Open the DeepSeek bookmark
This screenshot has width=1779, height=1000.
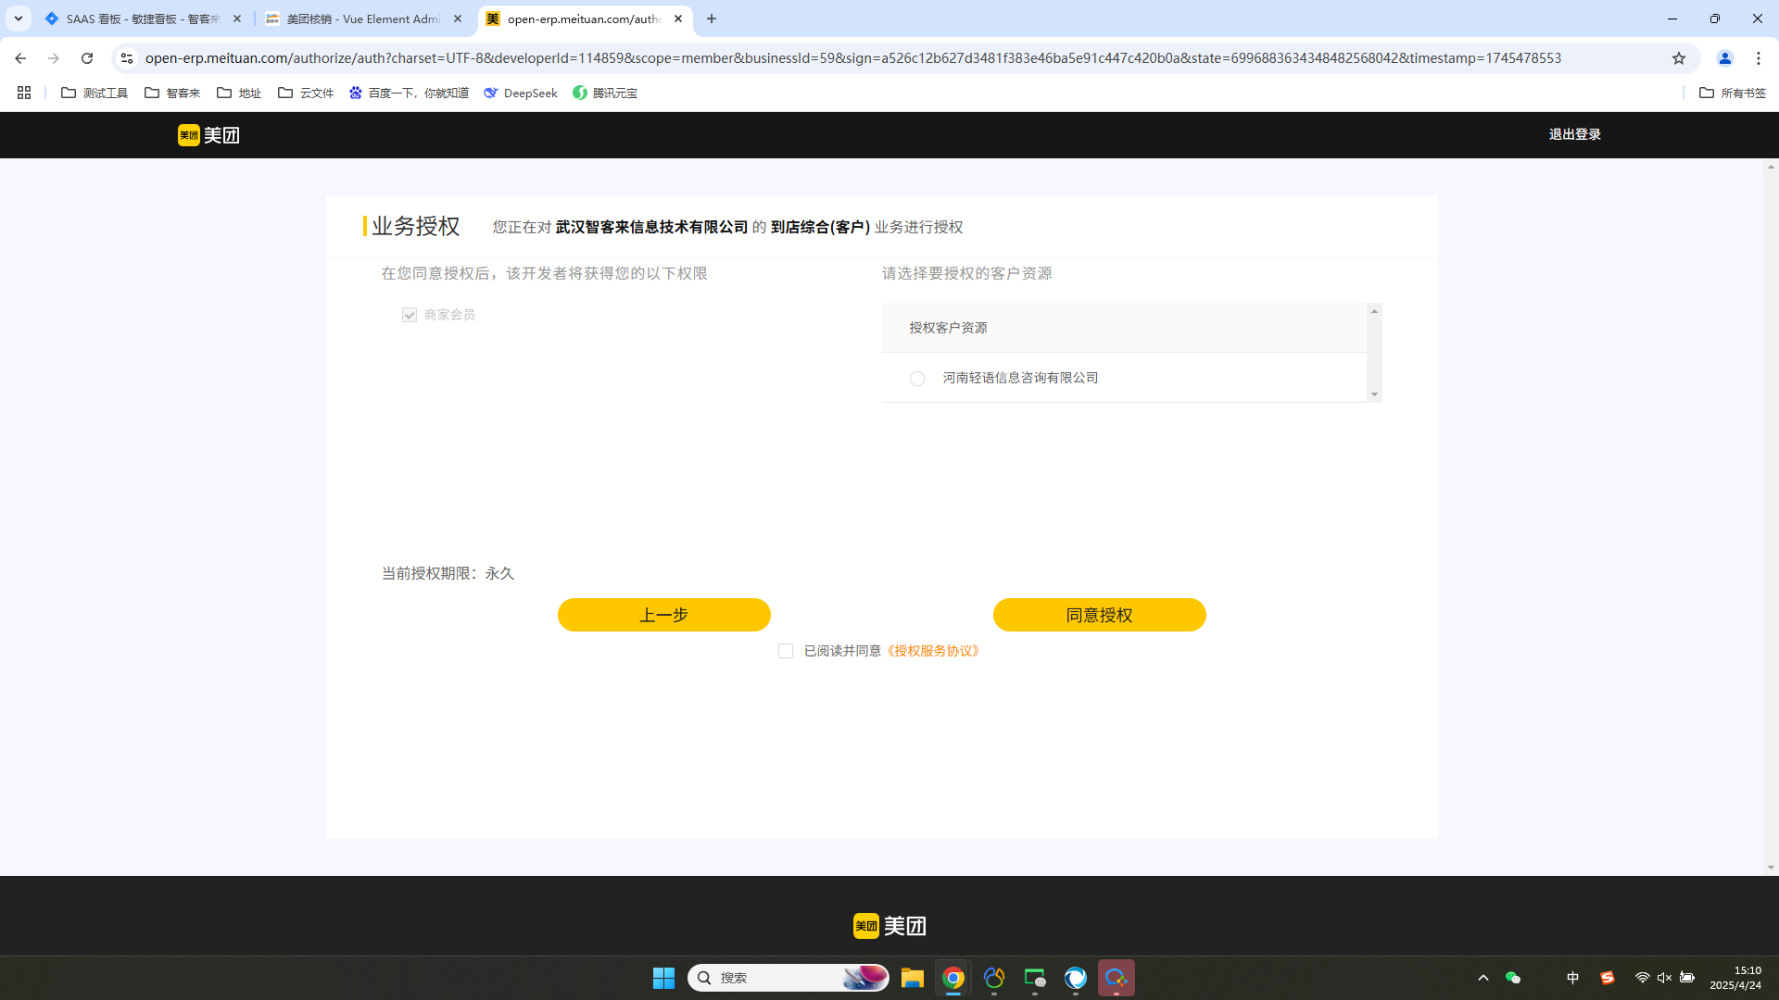tap(521, 93)
